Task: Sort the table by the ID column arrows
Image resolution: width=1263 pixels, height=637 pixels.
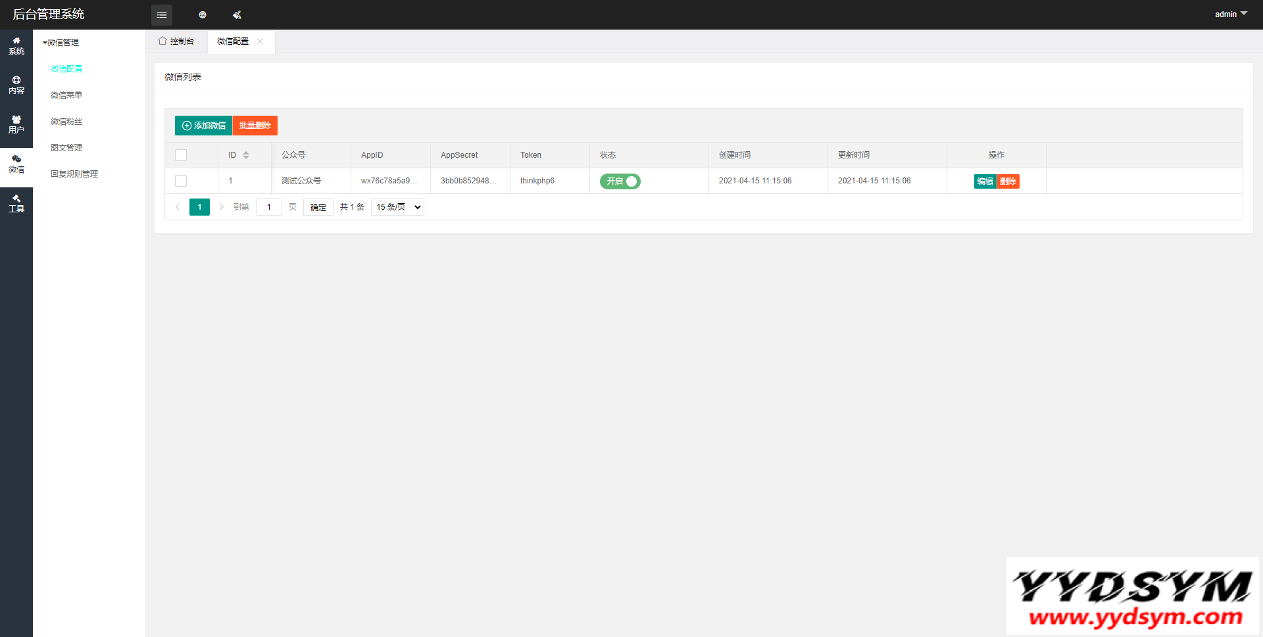Action: (246, 155)
